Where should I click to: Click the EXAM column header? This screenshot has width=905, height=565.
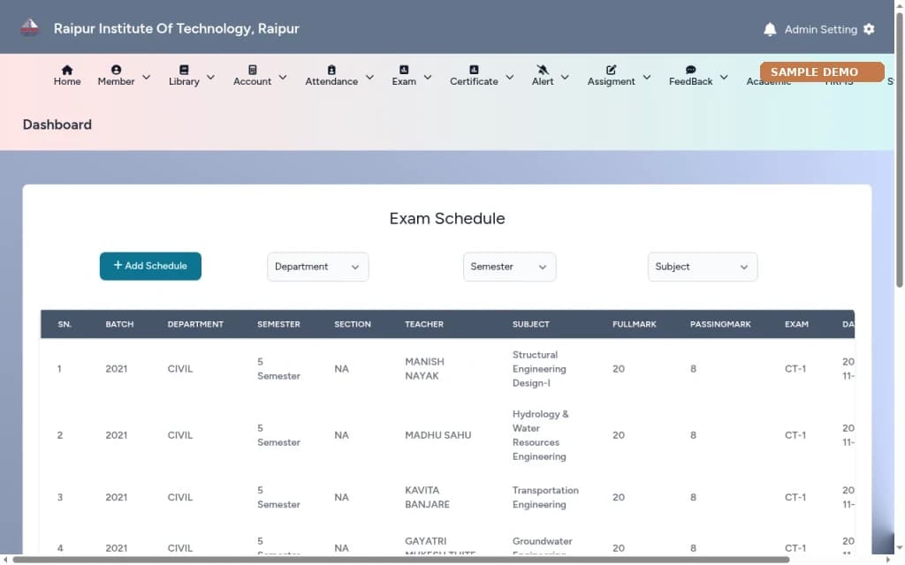click(796, 325)
